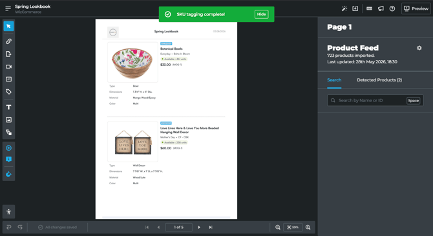This screenshot has width=433, height=236.
Task: Click the Preview button
Action: click(416, 8)
